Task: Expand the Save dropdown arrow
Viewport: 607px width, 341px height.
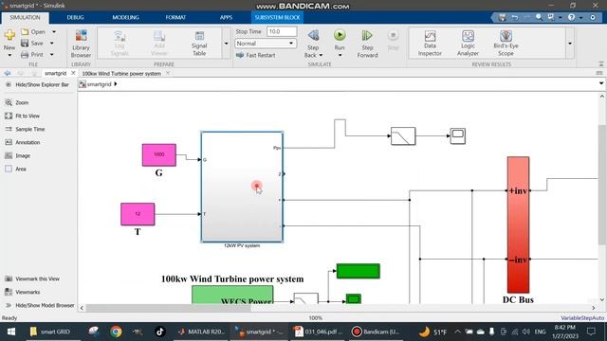Action: coord(52,43)
